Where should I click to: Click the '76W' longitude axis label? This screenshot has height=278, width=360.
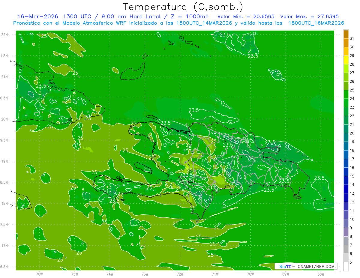click(x=39, y=274)
